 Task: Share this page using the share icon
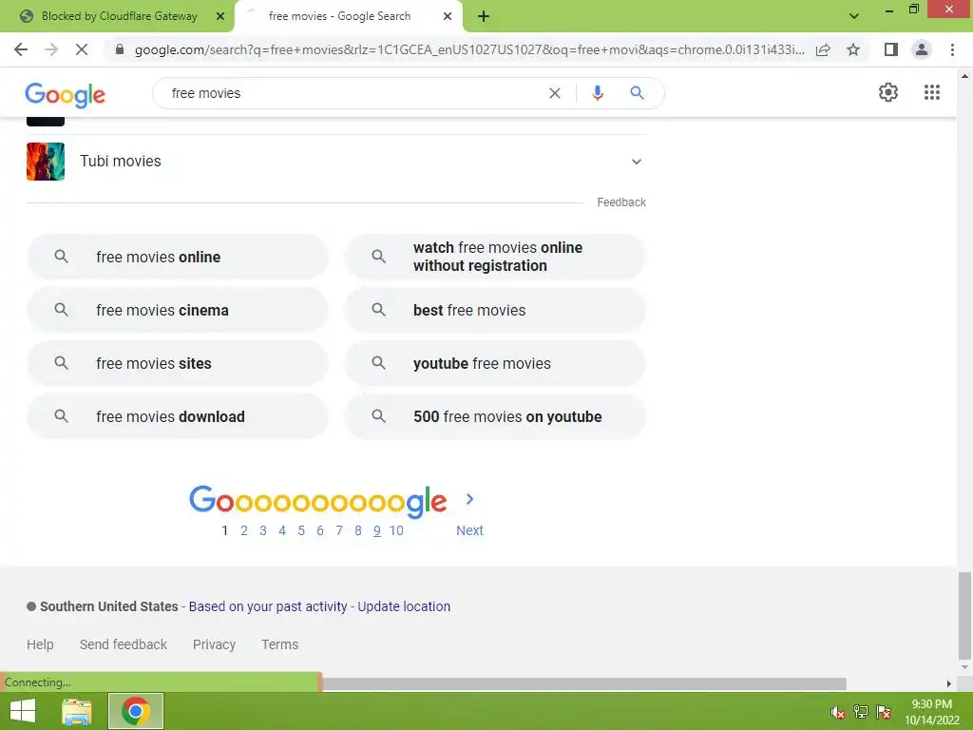pyautogui.click(x=823, y=49)
